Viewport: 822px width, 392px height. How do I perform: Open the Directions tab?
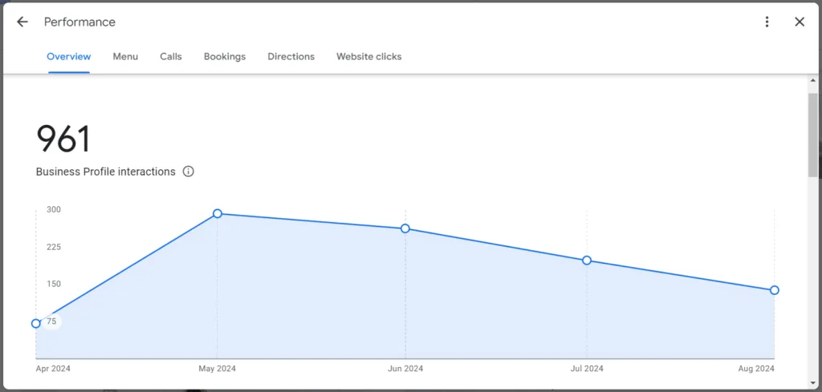(291, 57)
